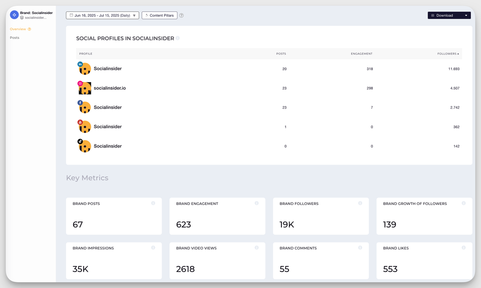Click the question mark next to Content Pillars
Screen dimensions: 481x288
[x=181, y=15]
